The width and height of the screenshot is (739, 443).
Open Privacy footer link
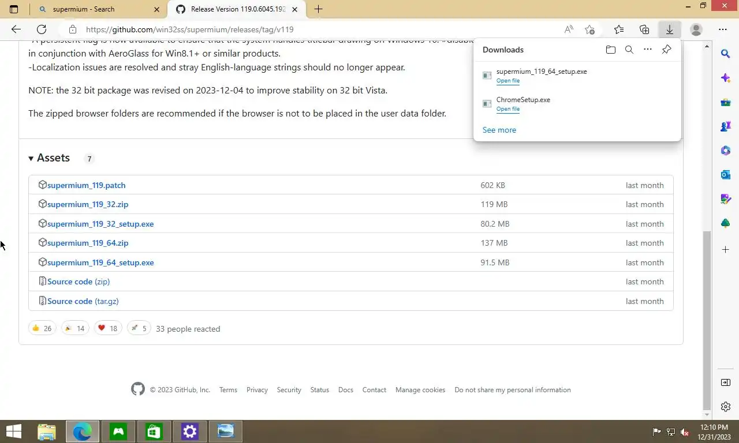click(x=257, y=390)
